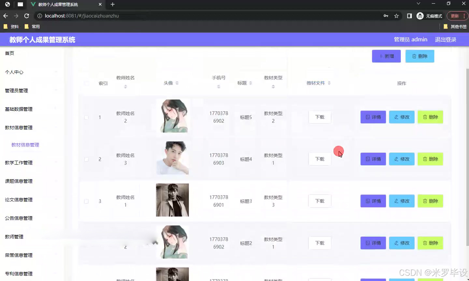Select the header select-all checkbox
This screenshot has width=469, height=281.
[x=87, y=83]
